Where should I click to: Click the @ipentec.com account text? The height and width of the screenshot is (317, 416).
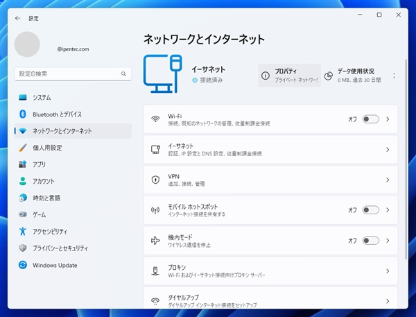pos(73,49)
